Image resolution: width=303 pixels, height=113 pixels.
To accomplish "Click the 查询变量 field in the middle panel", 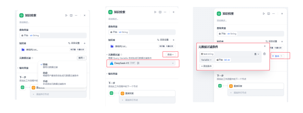I will [142, 32].
